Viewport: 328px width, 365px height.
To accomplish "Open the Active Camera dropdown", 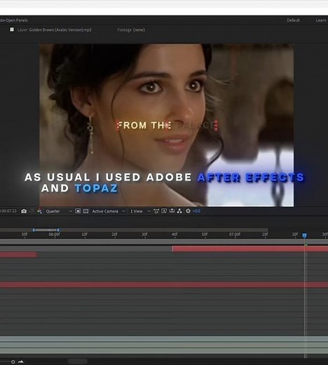I will (x=109, y=211).
